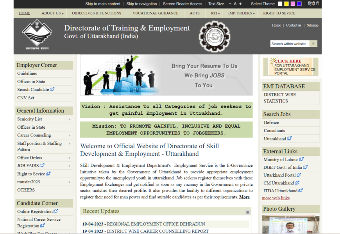Increase text size with the plus icon
This screenshot has width=340, height=234.
click(240, 4)
